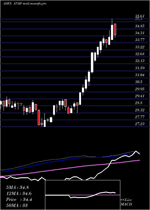The image size is (150, 210).
Task: Click the 30.5 price axis label
Action: (139, 82)
